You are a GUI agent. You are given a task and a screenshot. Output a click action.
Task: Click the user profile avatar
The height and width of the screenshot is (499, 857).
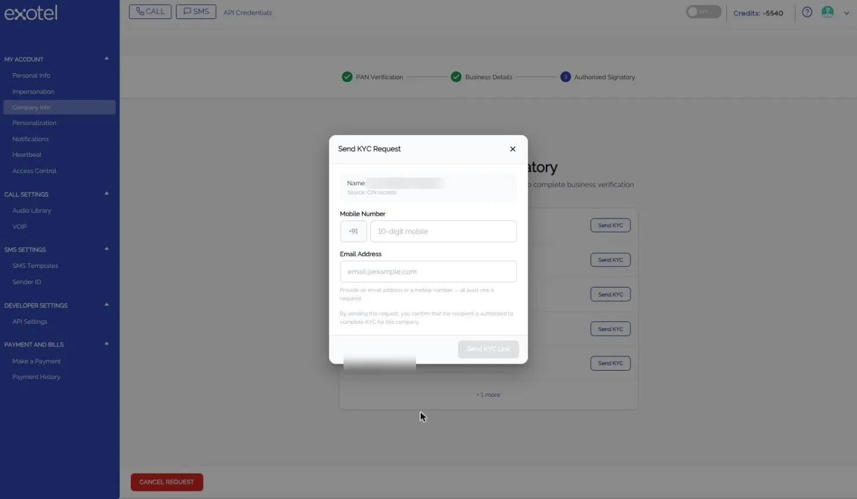[827, 12]
